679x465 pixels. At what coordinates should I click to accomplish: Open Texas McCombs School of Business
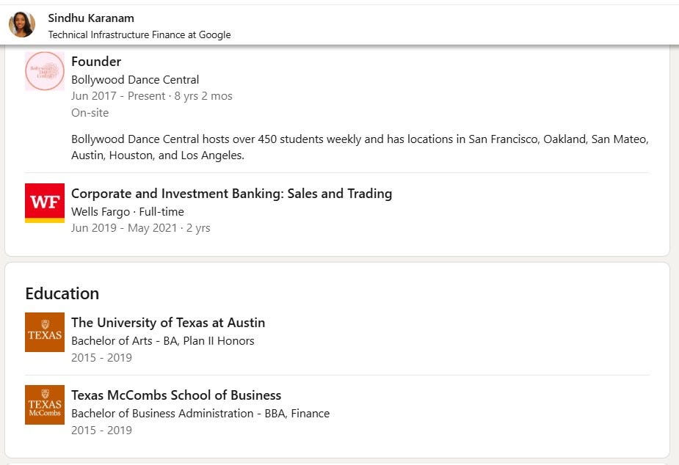click(x=176, y=395)
